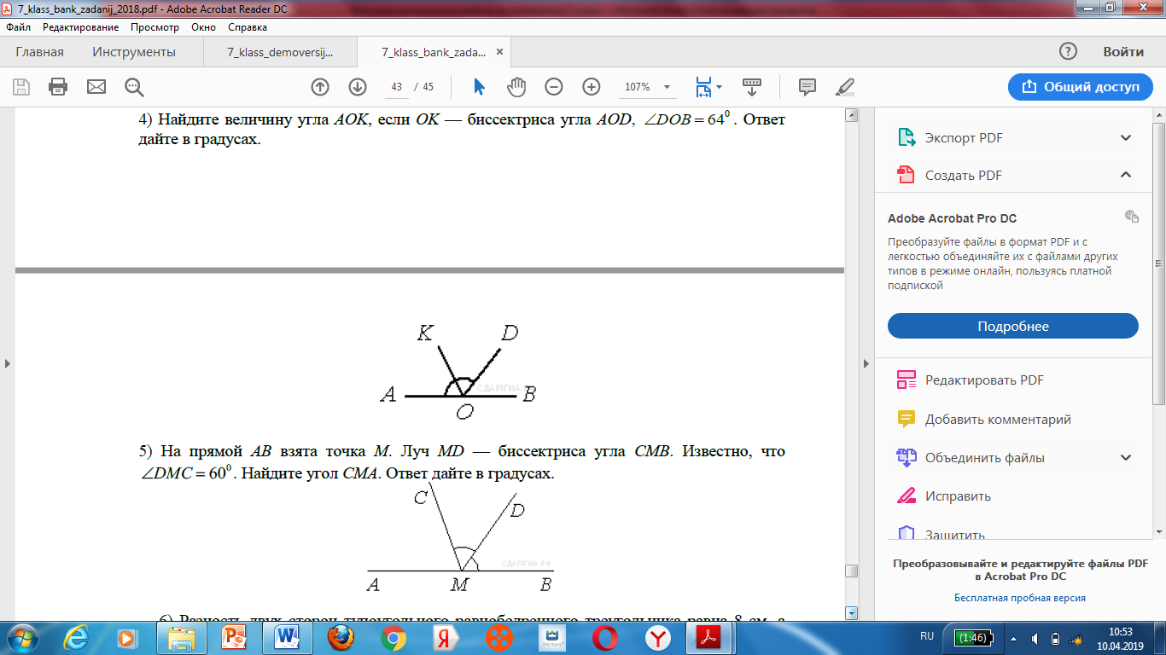Open the 'Файл' menu
This screenshot has height=655, width=1166.
pos(18,27)
